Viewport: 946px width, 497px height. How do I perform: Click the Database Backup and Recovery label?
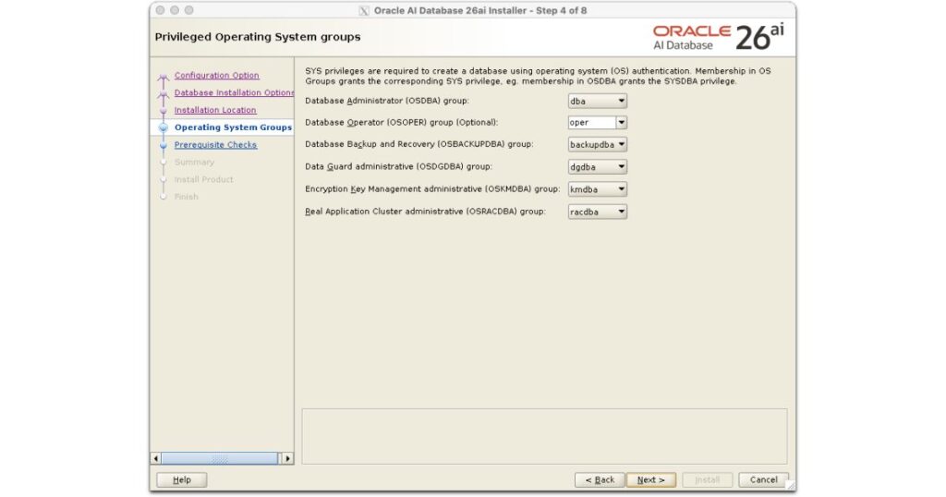tap(419, 144)
